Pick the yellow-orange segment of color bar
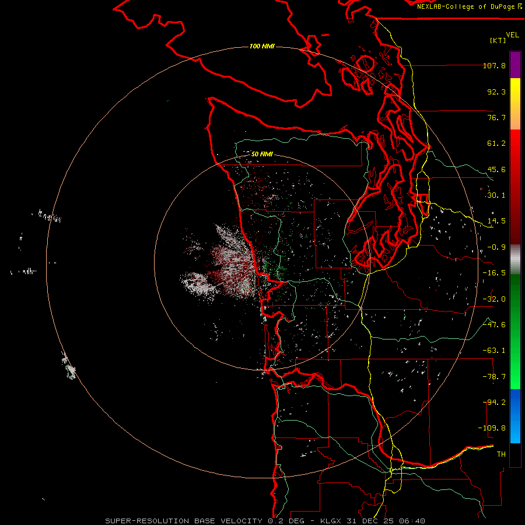 pyautogui.click(x=515, y=104)
